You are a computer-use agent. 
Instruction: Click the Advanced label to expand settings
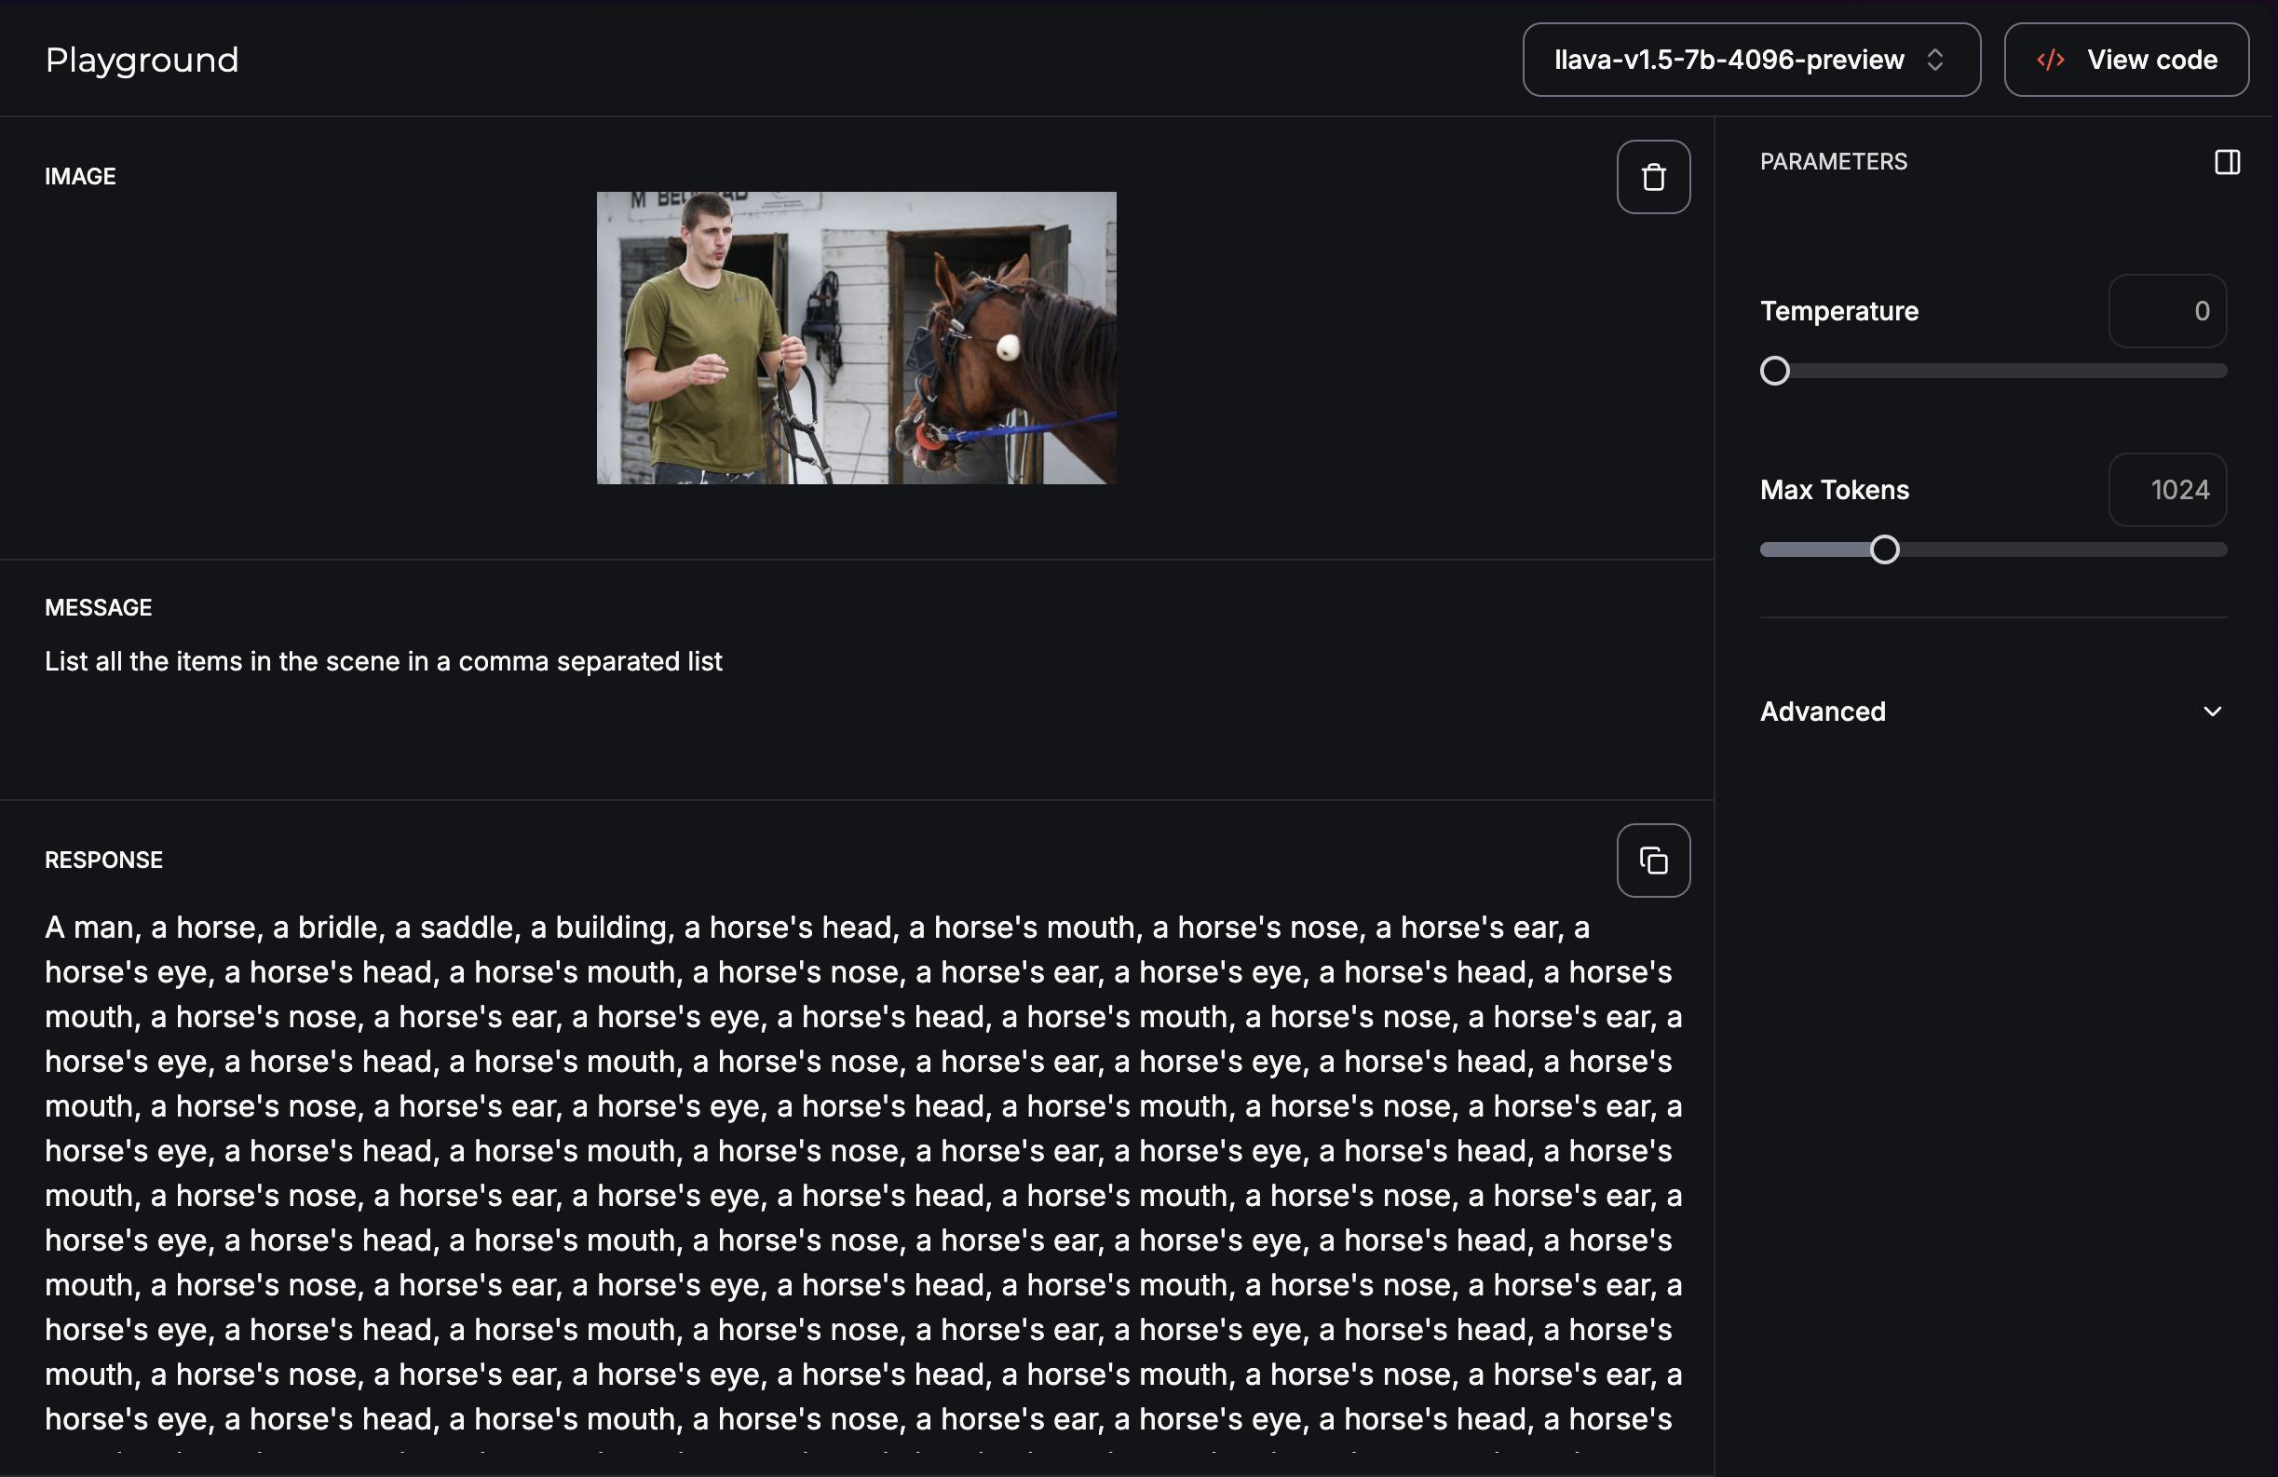coord(1823,711)
